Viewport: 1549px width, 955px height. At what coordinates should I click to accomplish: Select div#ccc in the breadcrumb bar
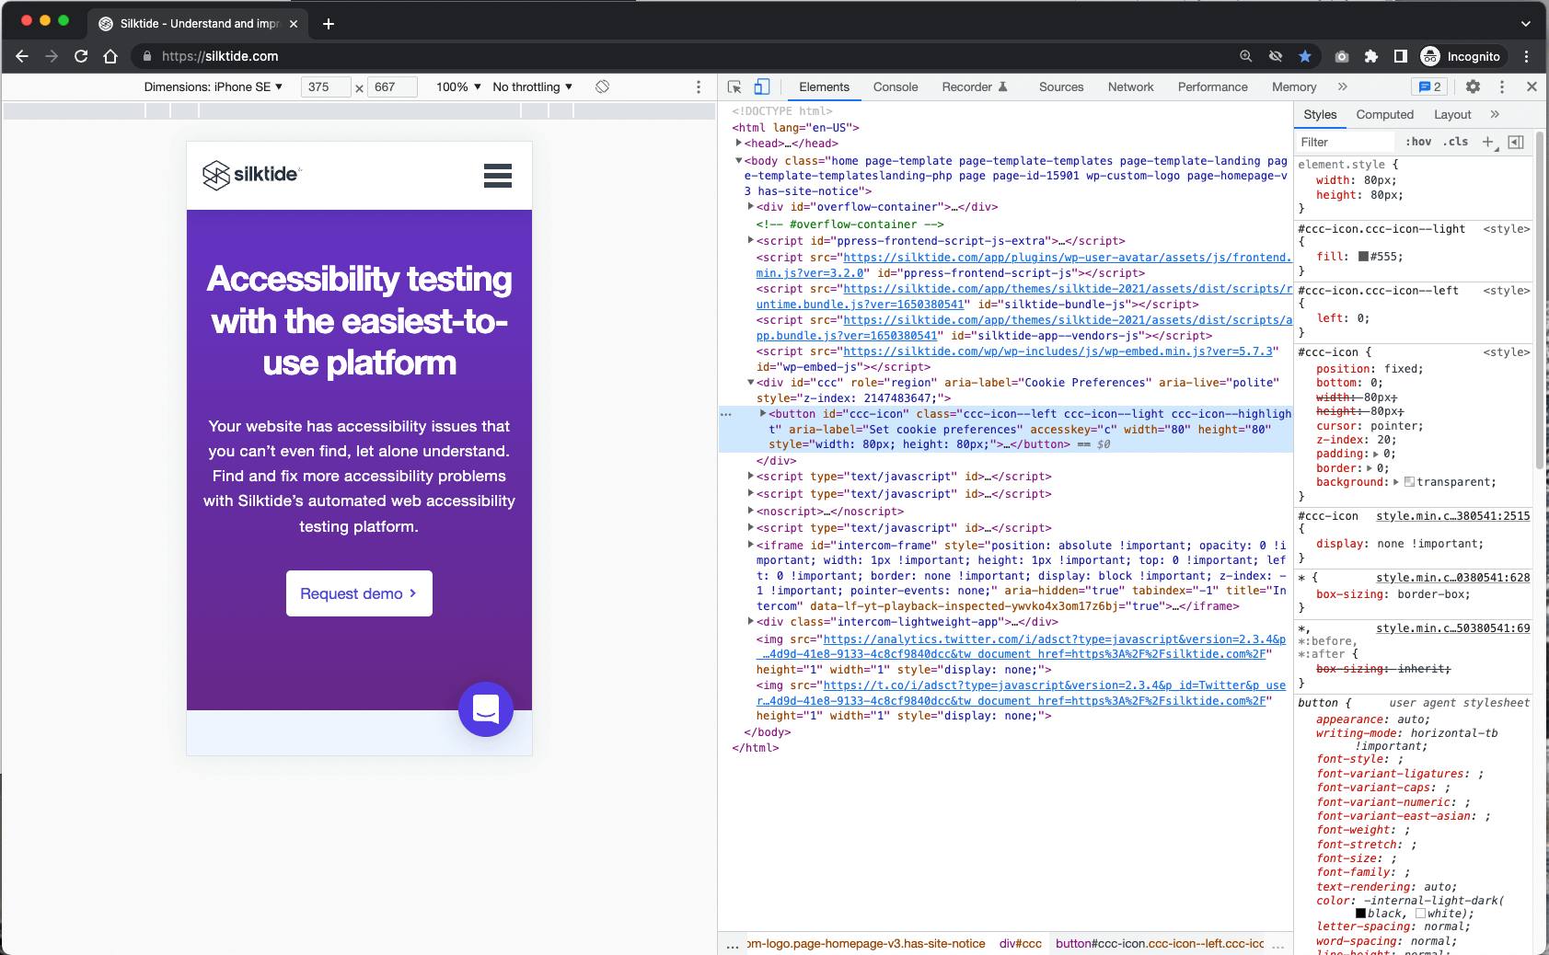coord(1020,944)
